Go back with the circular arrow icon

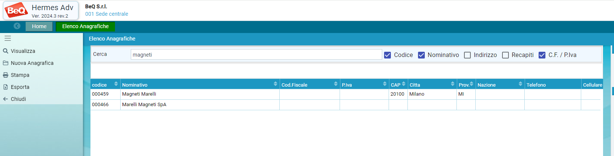pos(17,26)
